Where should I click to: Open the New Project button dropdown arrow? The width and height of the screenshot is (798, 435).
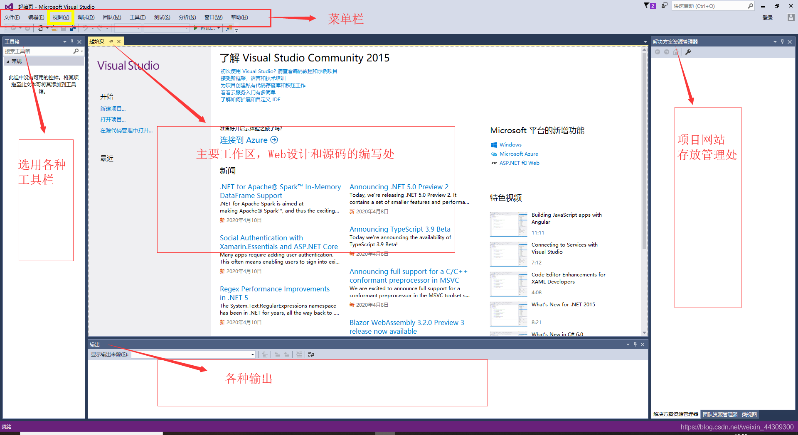[47, 28]
